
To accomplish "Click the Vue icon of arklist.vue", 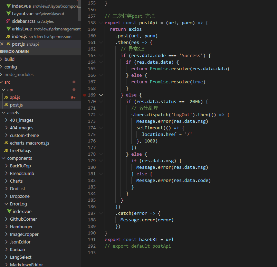I will click(x=9, y=29).
